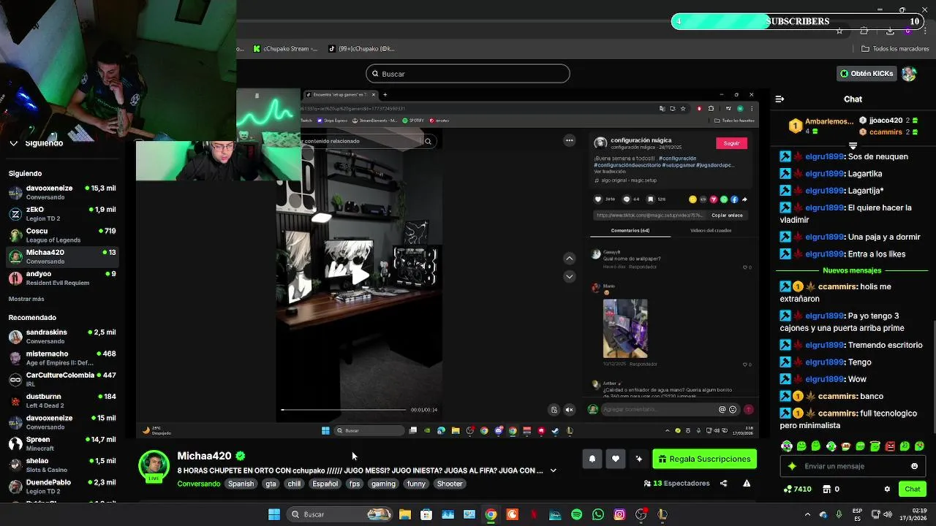
Task: Open Spreen recommended channel
Action: (x=62, y=444)
